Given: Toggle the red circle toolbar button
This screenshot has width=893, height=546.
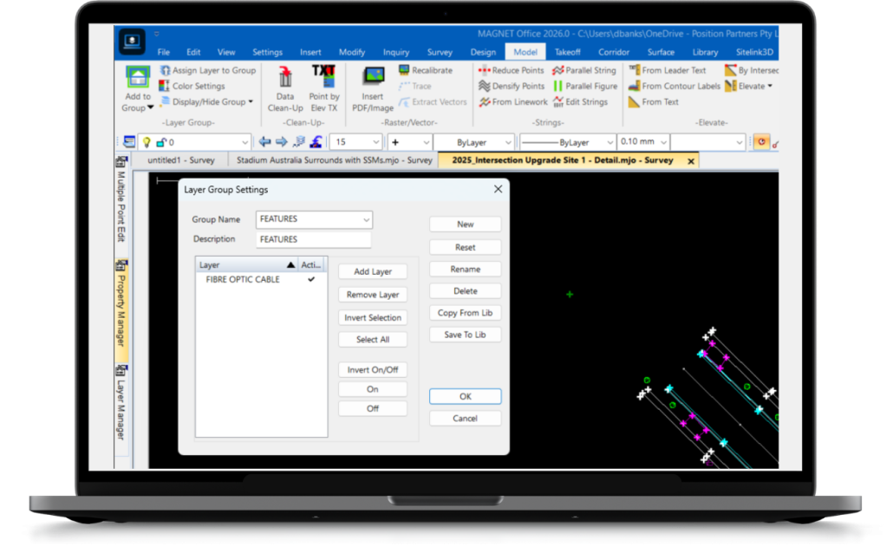Looking at the screenshot, I should coord(761,142).
